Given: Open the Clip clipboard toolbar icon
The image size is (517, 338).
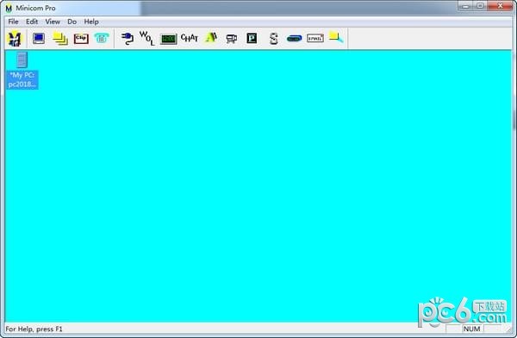Looking at the screenshot, I should [81, 39].
